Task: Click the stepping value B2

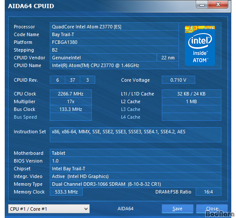Action: pyautogui.click(x=114, y=50)
